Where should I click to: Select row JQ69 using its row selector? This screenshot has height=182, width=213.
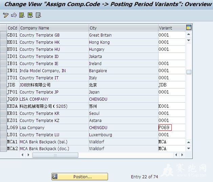tap(3, 99)
